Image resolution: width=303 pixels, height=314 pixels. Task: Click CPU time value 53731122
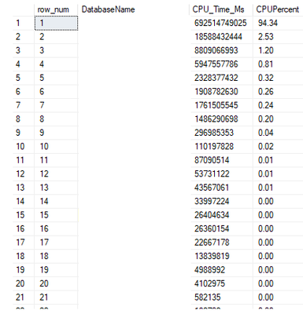coord(212,173)
